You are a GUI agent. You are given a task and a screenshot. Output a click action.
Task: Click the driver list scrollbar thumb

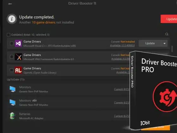pyautogui.click(x=172, y=49)
